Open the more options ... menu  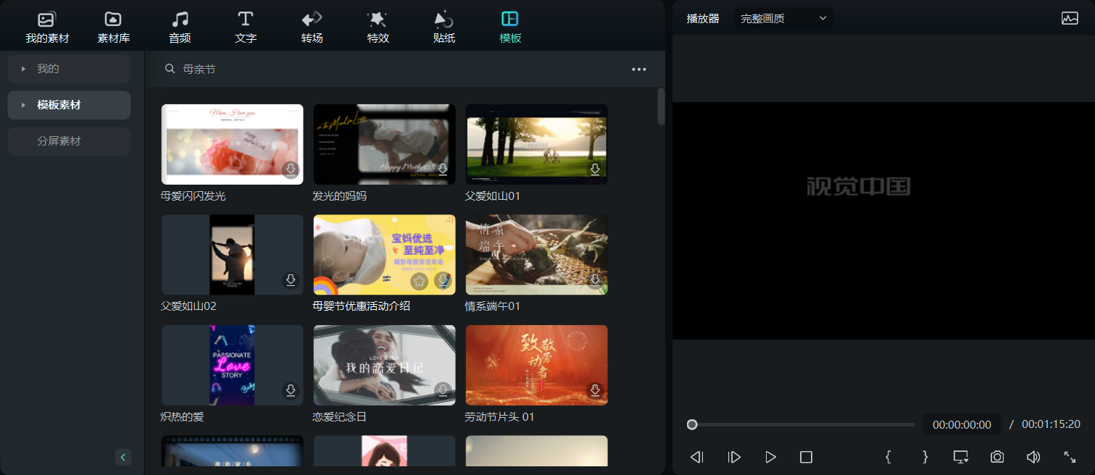coord(638,69)
